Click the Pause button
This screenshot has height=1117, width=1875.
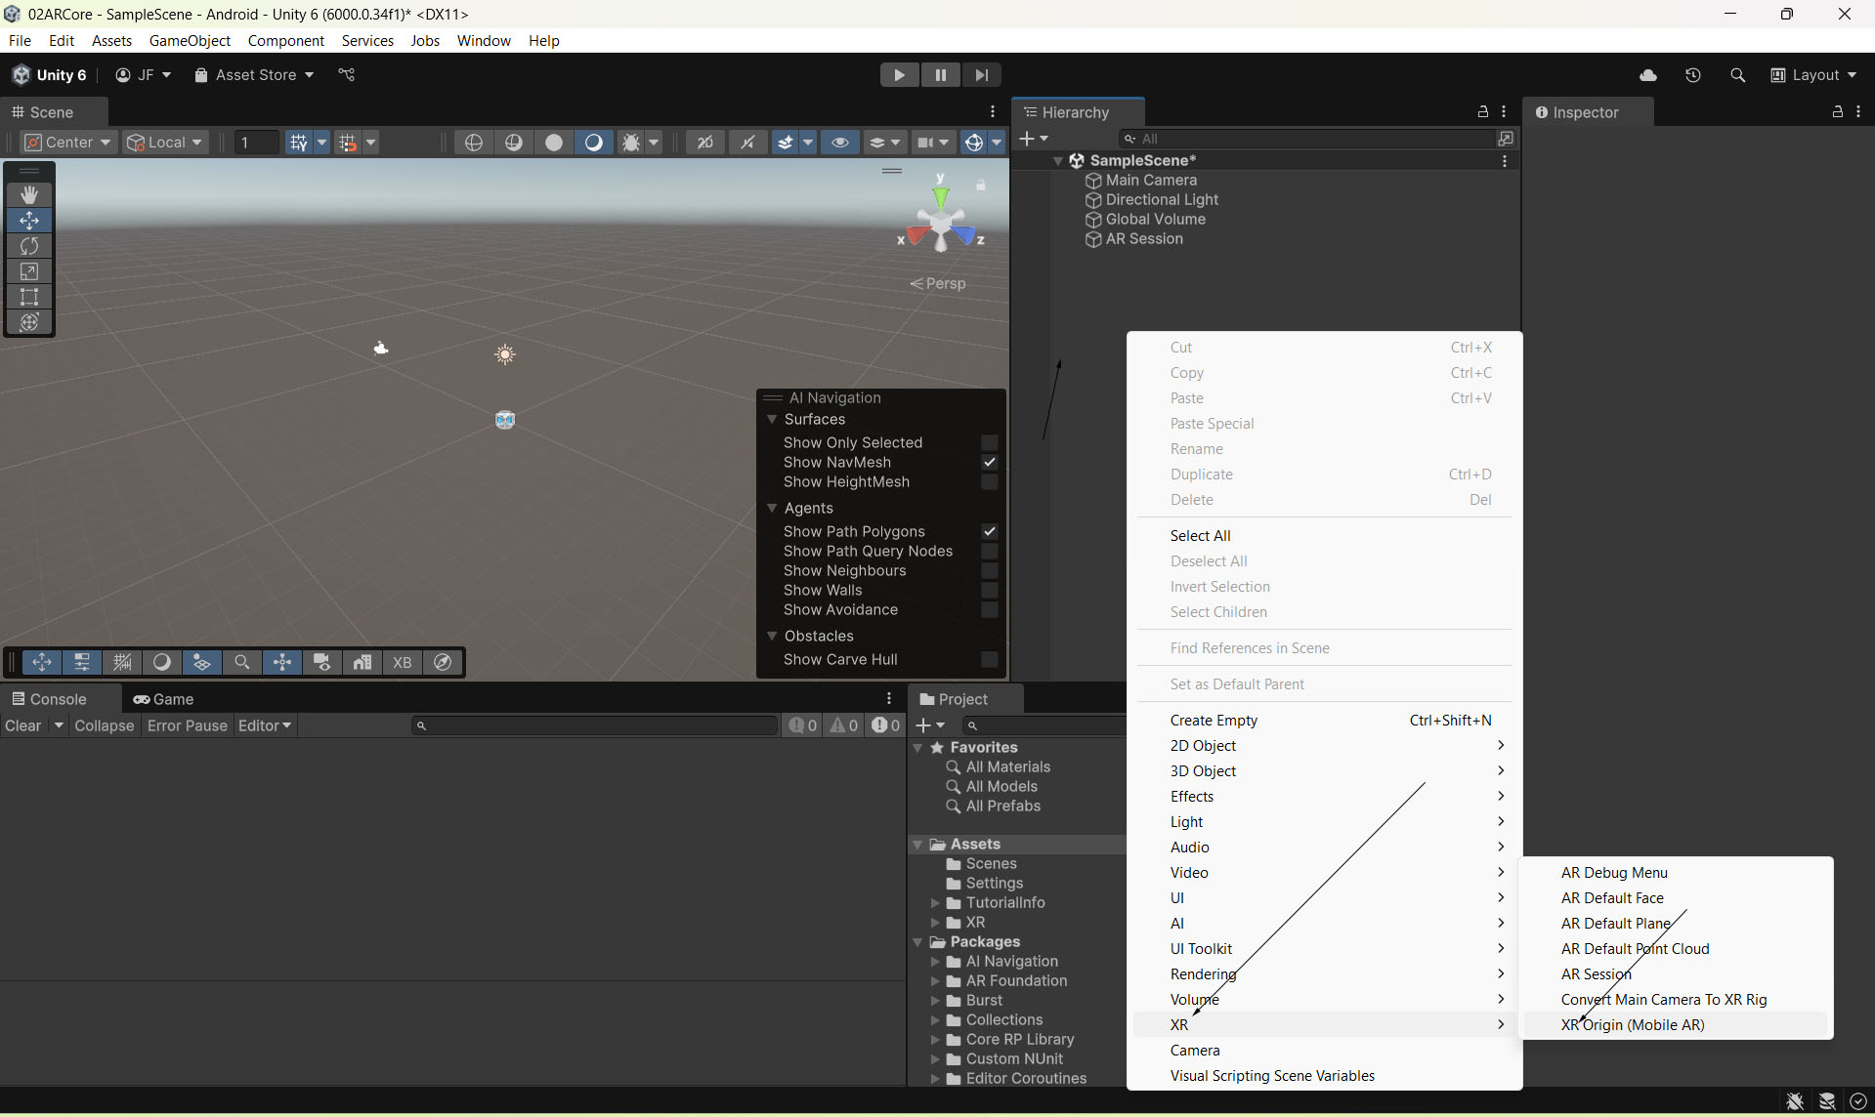tap(940, 75)
